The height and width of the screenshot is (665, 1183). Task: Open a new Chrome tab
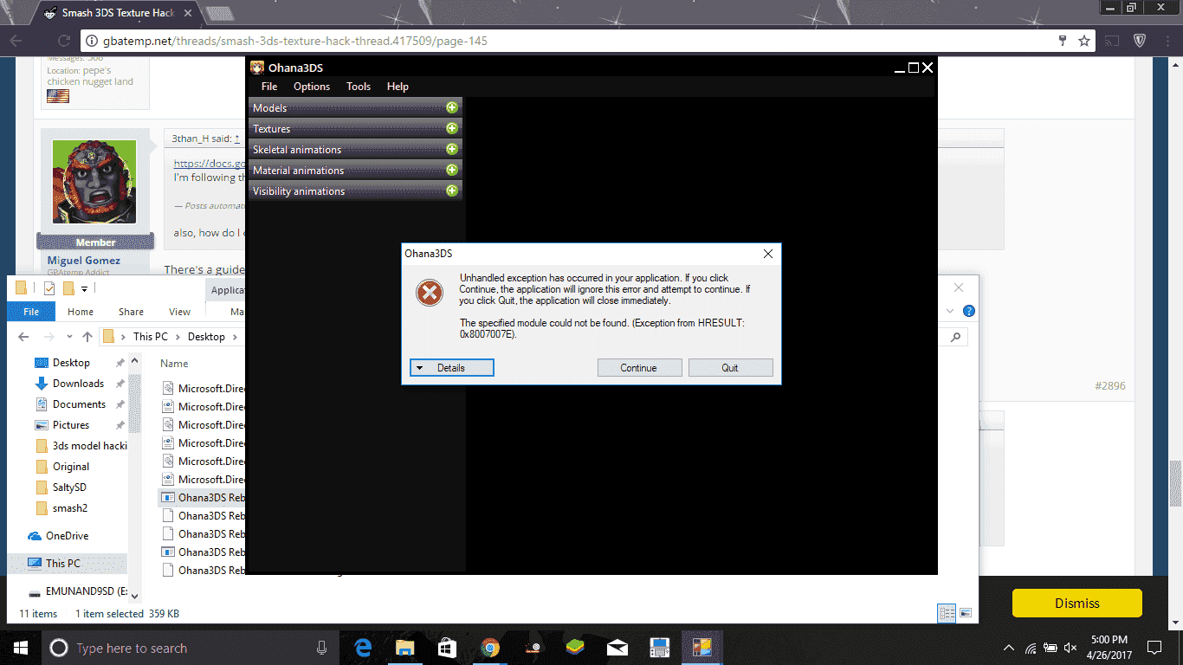click(220, 14)
